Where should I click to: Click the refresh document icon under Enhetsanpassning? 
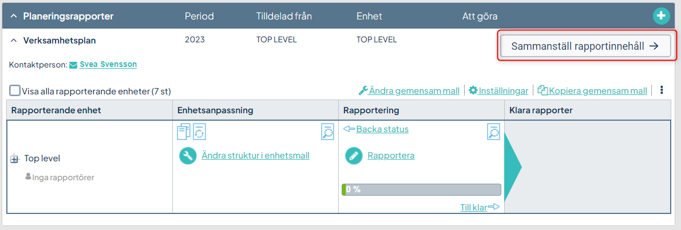[199, 132]
